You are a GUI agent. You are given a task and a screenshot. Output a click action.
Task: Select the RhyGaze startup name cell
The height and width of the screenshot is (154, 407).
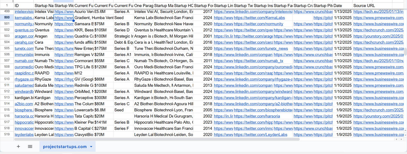point(44,79)
